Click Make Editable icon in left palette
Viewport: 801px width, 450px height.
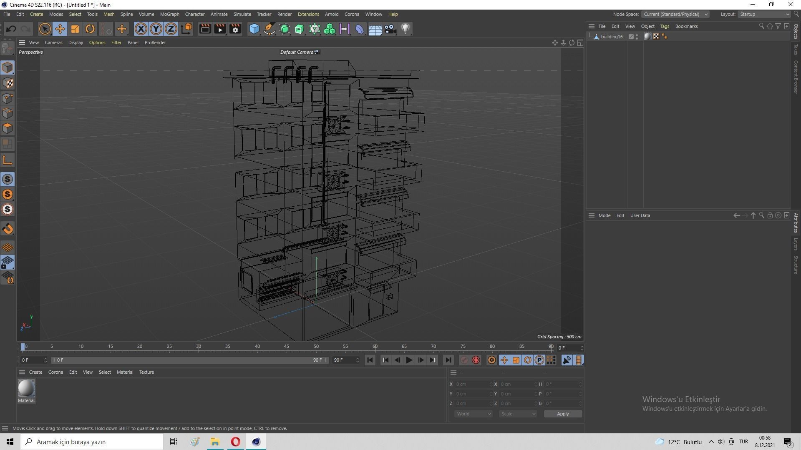[8, 49]
